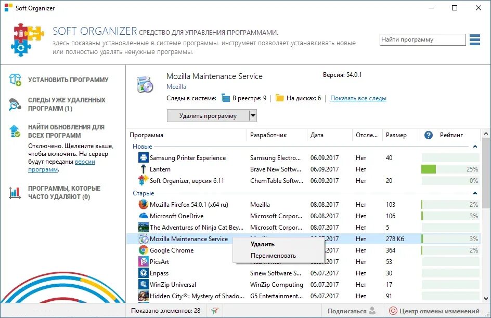Click the Soft Organizer 6.11 row icon
Screen dimensions: 491x318
coord(143,180)
